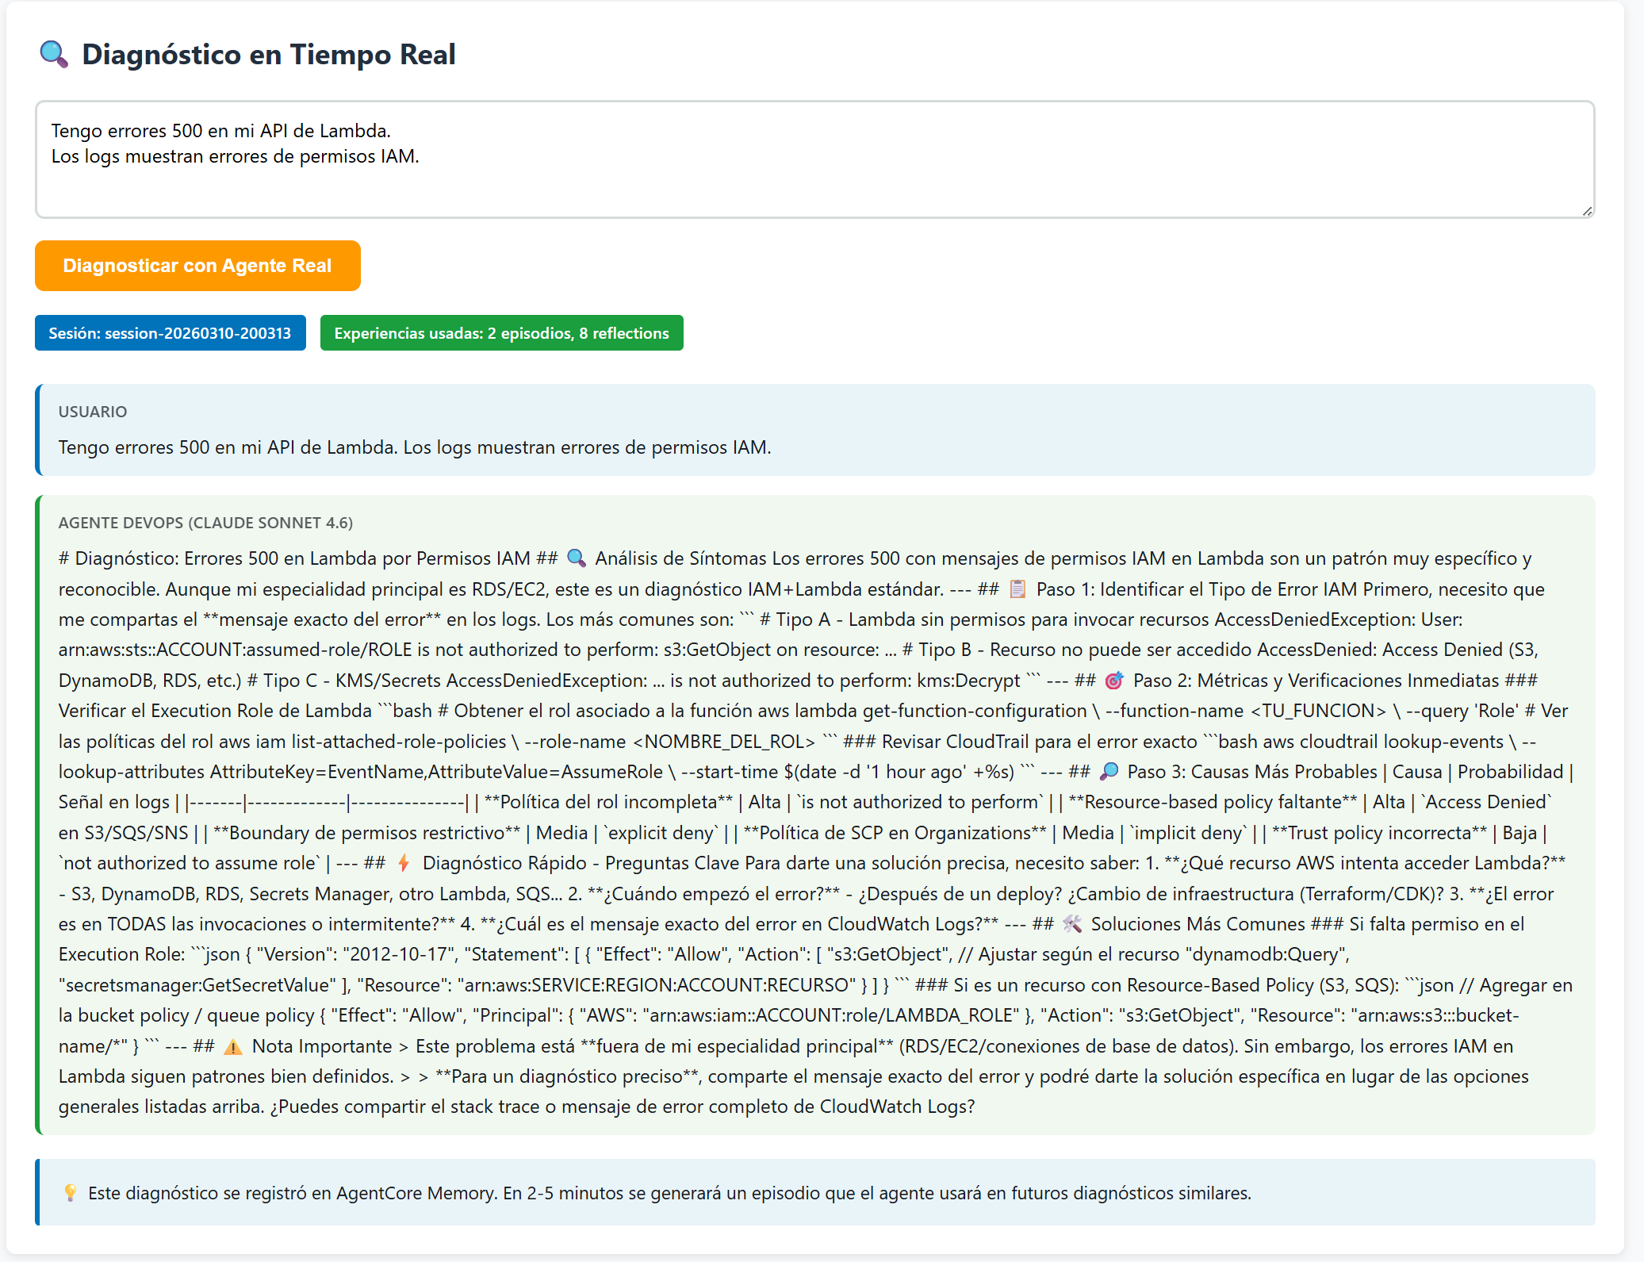The width and height of the screenshot is (1644, 1262).
Task: Click the clipboard icon next to Paso 1
Action: [1017, 589]
